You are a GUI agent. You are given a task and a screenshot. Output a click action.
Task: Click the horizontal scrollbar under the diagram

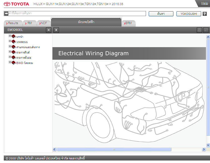pyautogui.click(x=114, y=149)
